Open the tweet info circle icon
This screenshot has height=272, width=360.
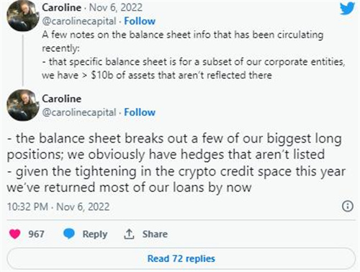[x=348, y=207]
